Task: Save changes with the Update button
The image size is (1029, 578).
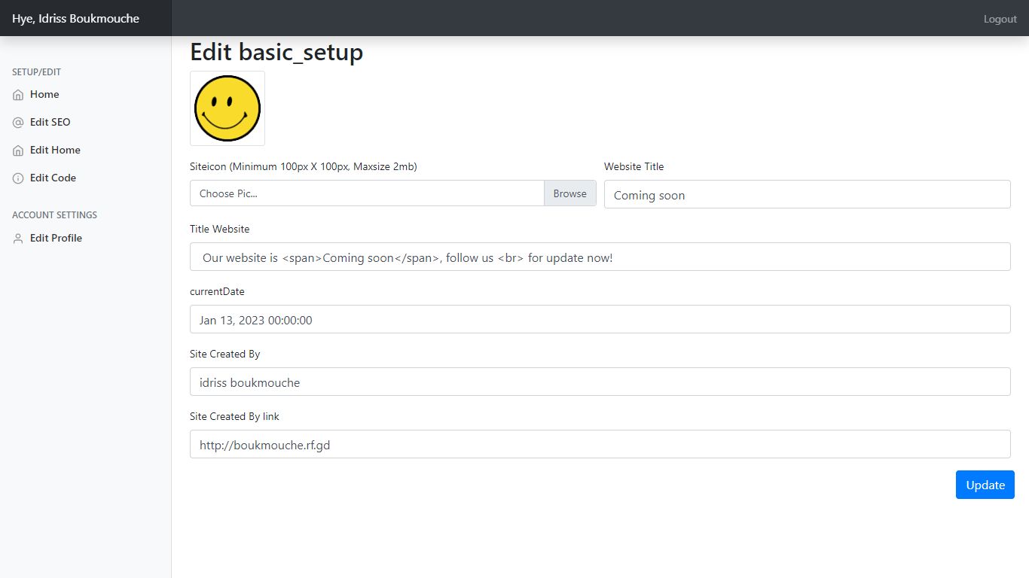Action: click(985, 485)
